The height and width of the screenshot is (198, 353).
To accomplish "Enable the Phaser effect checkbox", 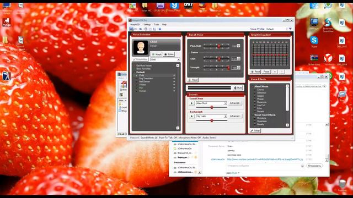I will [255, 99].
